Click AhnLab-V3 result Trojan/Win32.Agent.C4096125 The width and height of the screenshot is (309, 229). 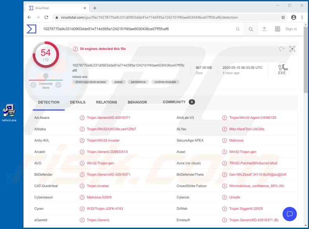253,118
